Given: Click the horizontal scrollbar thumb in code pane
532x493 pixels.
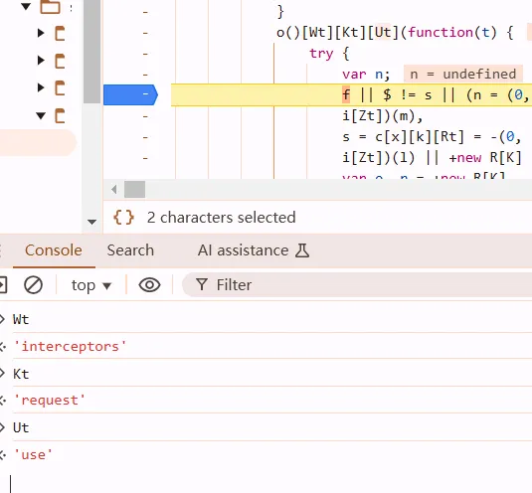Looking at the screenshot, I should tap(134, 189).
